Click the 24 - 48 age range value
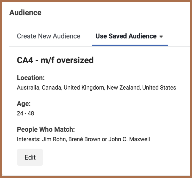192x178 pixels. tap(25, 113)
